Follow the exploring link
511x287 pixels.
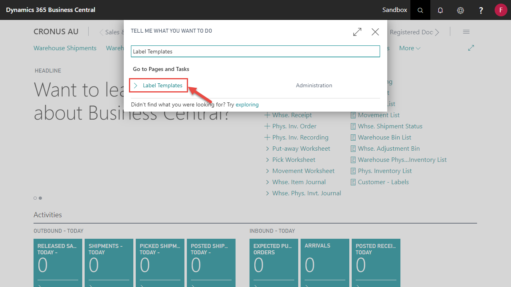pyautogui.click(x=247, y=104)
